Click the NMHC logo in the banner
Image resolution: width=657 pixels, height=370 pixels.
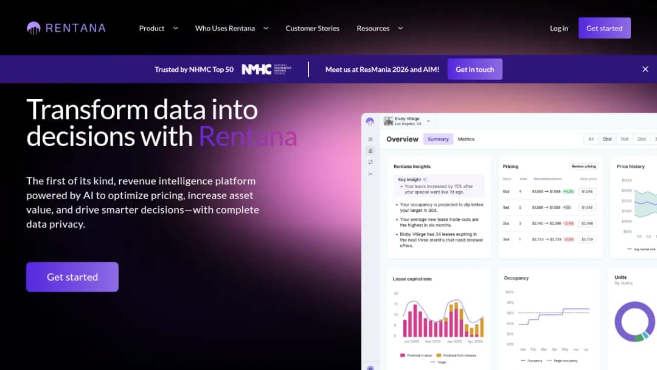(x=266, y=69)
